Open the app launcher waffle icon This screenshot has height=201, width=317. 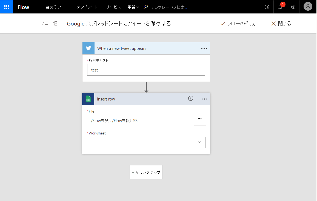7,7
